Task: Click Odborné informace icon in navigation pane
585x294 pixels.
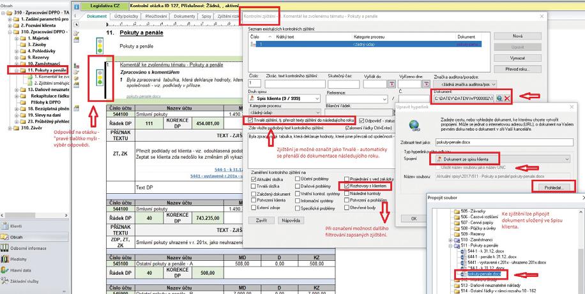Action: point(5,248)
